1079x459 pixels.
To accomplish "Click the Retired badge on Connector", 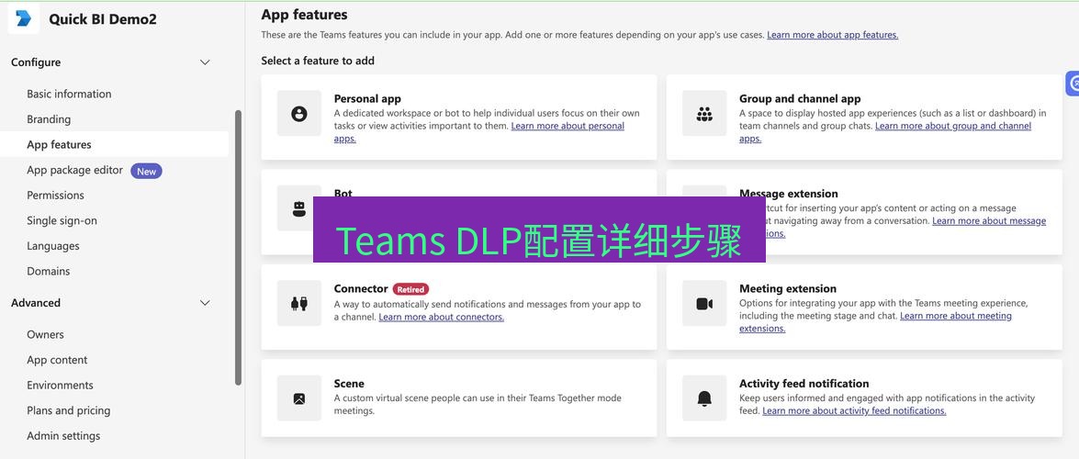I will (x=410, y=289).
